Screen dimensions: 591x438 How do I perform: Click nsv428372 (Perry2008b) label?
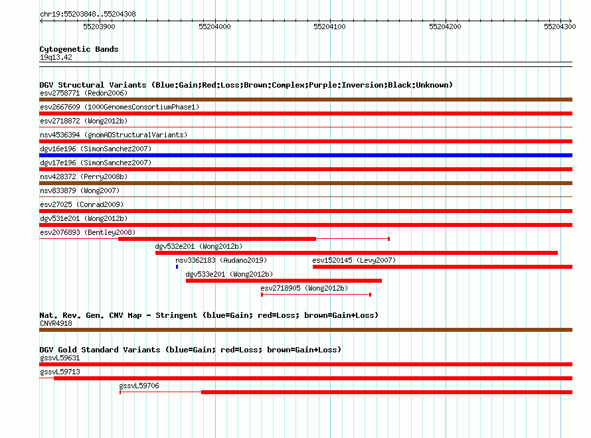tap(84, 177)
